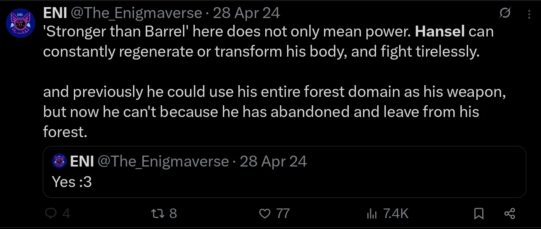The height and width of the screenshot is (229, 541).
Task: Click the quoted tweet's 28 Apr 24 date
Action: point(273,161)
